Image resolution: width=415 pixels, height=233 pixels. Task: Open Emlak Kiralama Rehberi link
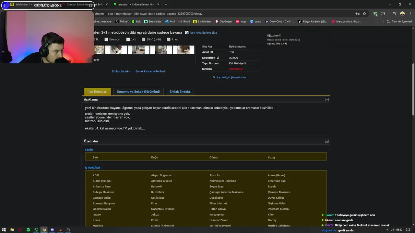[150, 71]
